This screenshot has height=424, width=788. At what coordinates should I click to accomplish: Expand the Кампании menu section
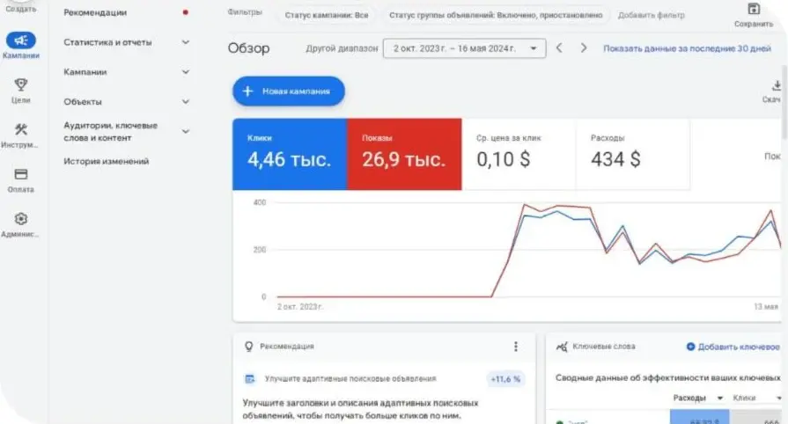pos(186,72)
